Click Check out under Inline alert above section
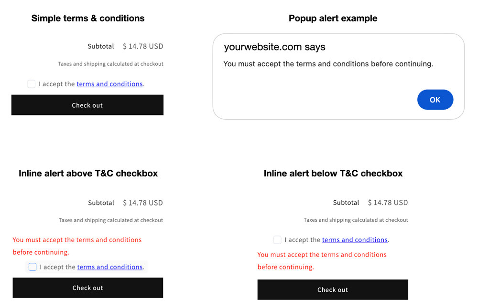This screenshot has height=308, width=478. (x=88, y=288)
